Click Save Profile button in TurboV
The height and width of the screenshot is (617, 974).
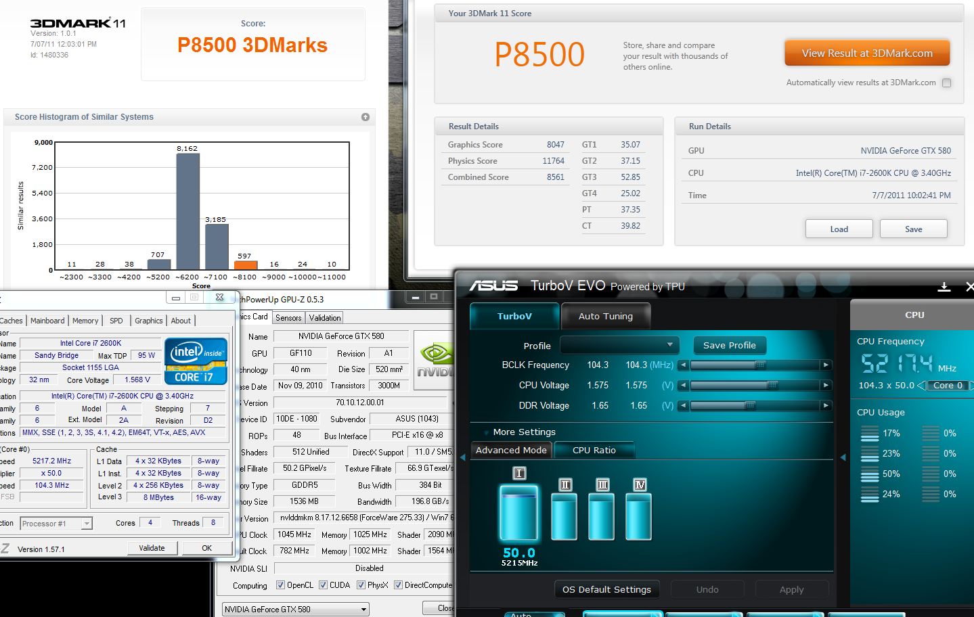pyautogui.click(x=730, y=345)
